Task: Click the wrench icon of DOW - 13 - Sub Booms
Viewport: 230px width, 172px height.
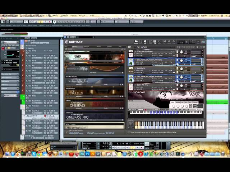Action: [x=130, y=51]
